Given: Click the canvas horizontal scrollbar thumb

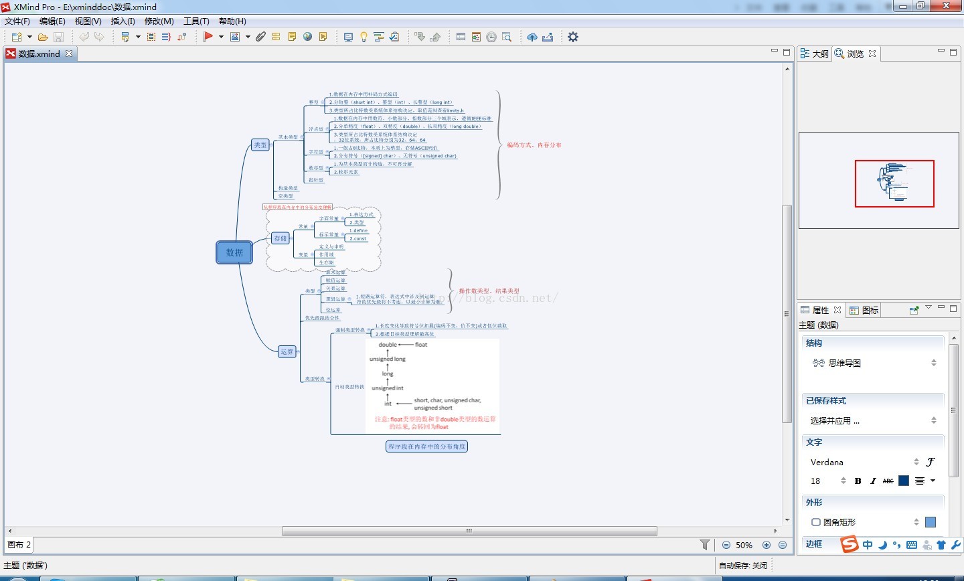Looking at the screenshot, I should click(469, 531).
